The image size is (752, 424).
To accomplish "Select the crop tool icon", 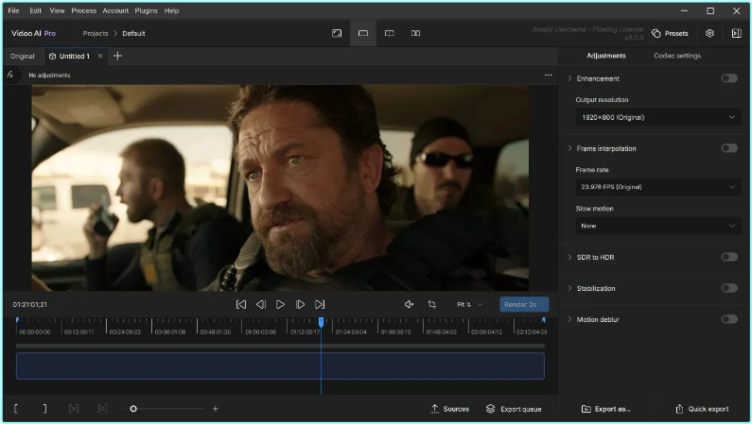I will click(431, 304).
